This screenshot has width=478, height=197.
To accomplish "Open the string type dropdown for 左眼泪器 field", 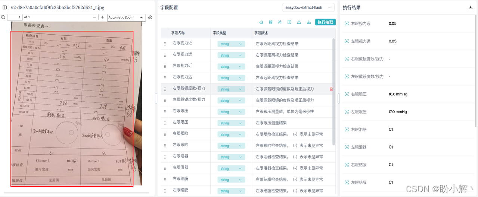I will (x=231, y=168).
